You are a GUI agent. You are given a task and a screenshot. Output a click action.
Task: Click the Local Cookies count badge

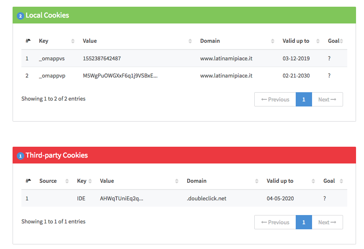[x=21, y=16]
